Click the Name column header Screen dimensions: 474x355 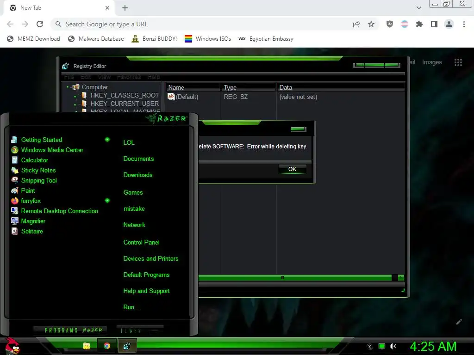(193, 87)
